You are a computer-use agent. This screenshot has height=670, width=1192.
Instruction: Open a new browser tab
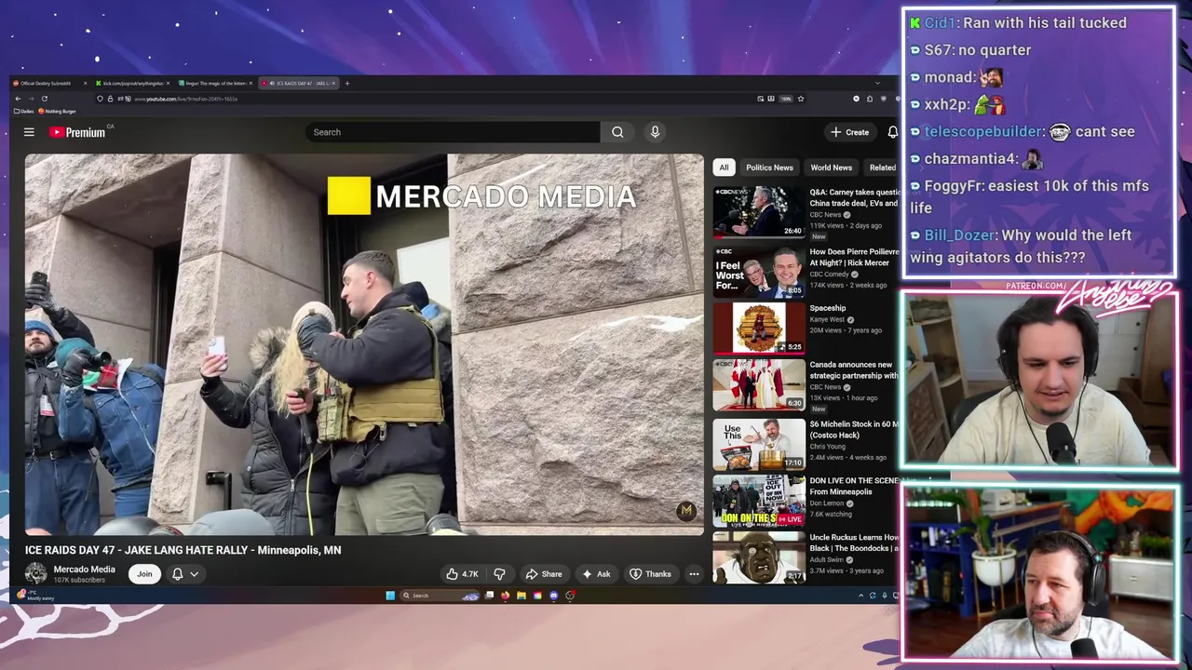click(x=347, y=83)
